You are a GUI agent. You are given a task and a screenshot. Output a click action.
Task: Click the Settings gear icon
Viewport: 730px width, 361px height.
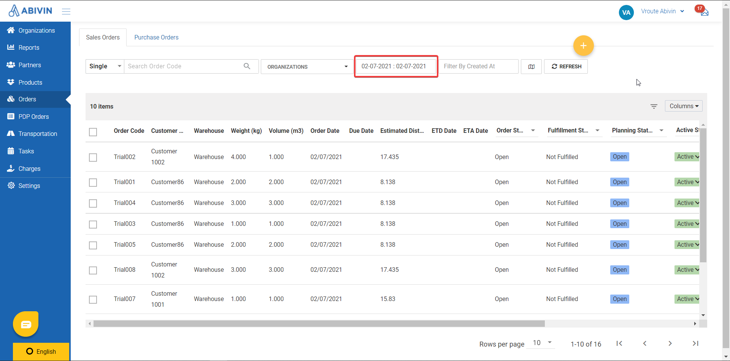click(11, 186)
